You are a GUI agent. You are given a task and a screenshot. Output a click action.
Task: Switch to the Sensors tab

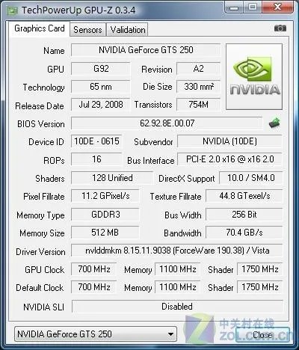pyautogui.click(x=87, y=30)
